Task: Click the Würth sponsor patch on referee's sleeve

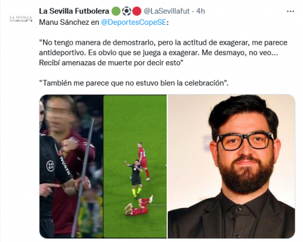Action: coord(65,165)
